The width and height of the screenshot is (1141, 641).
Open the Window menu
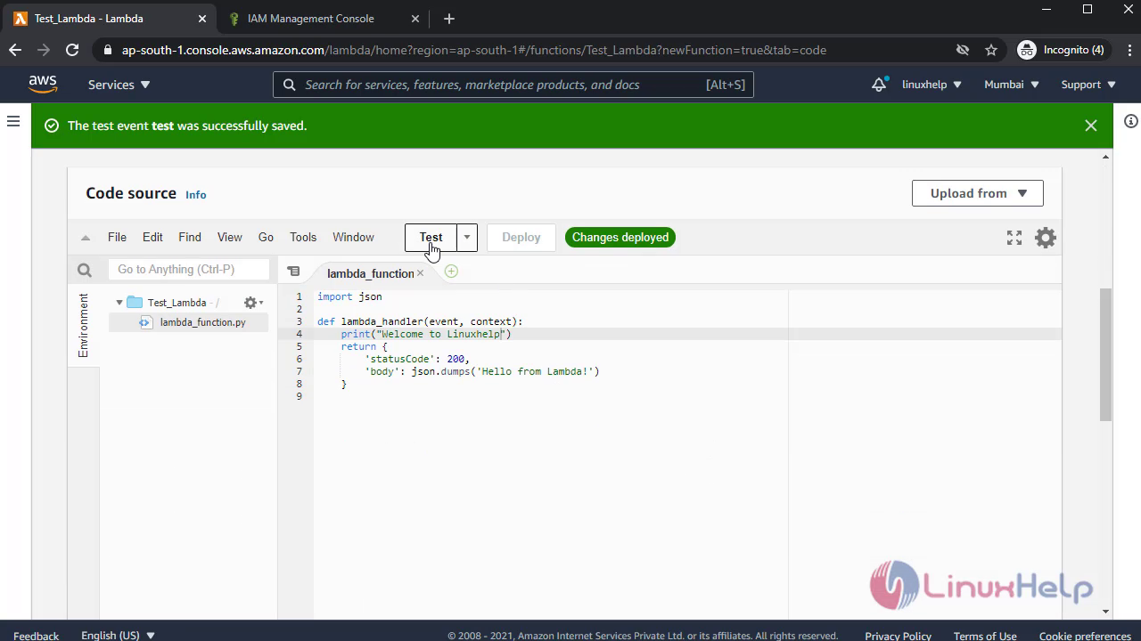(353, 238)
